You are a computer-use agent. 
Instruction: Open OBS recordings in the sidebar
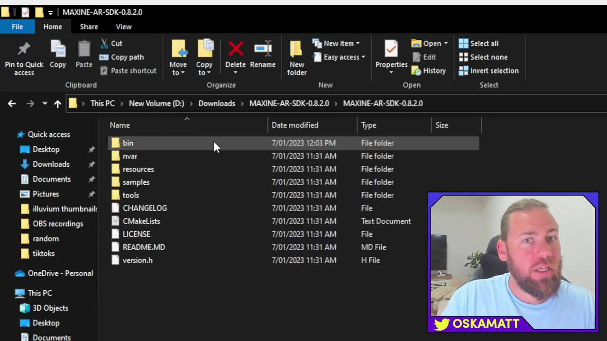click(x=58, y=224)
